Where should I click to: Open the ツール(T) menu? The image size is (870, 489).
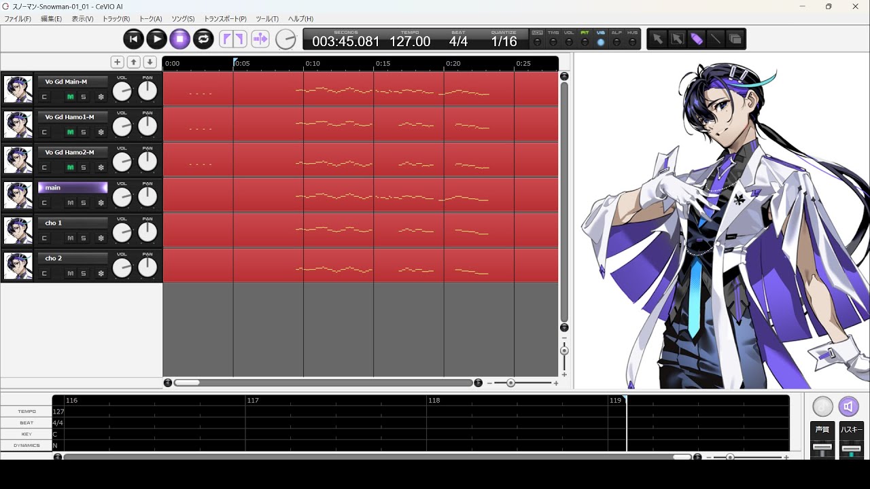267,19
